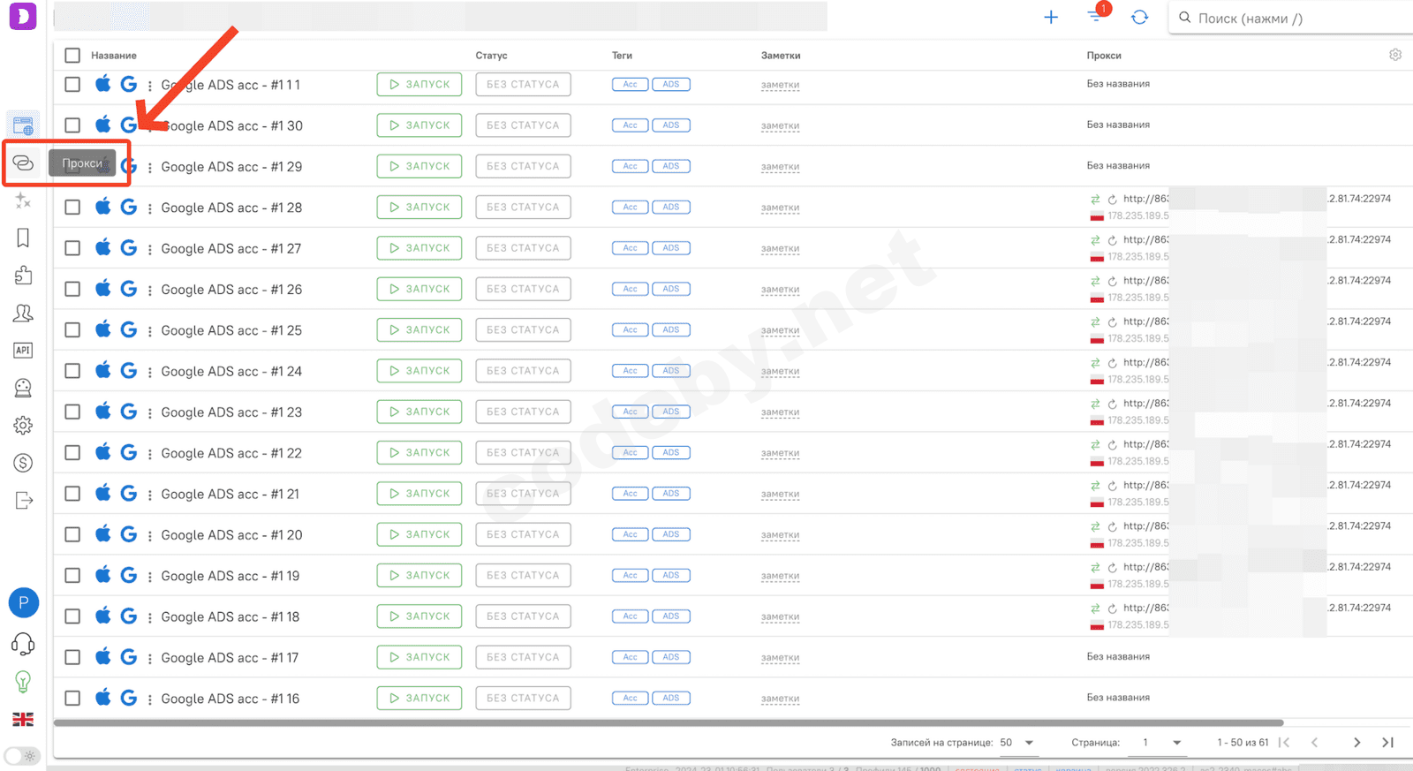Open the БЕЗ СТАТУСА status for #1 23

523,412
